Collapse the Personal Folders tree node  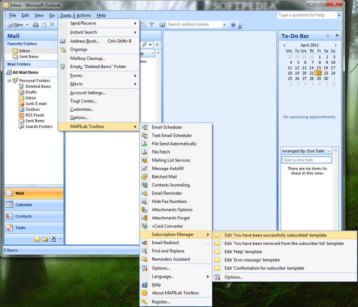point(9,81)
